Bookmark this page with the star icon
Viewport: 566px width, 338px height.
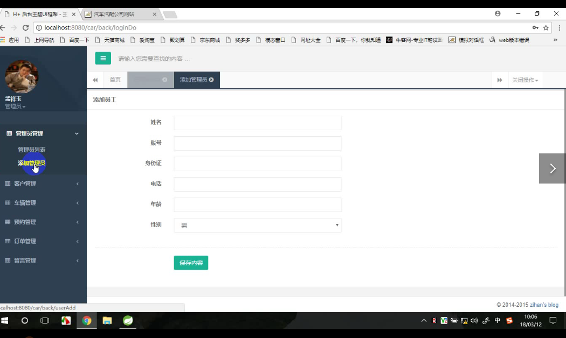[x=546, y=28]
